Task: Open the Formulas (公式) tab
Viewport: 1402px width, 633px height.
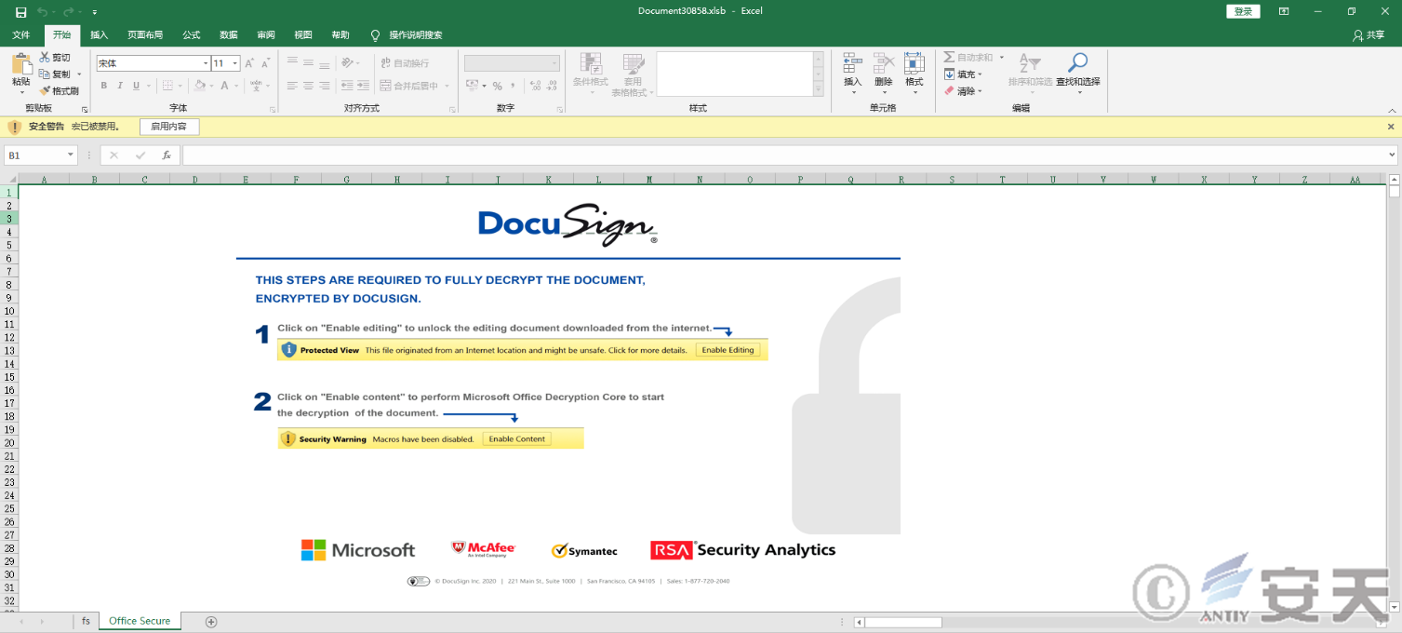Action: coord(192,35)
